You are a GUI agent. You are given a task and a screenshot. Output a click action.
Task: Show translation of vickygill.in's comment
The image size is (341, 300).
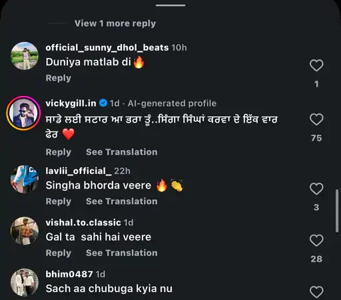click(121, 152)
